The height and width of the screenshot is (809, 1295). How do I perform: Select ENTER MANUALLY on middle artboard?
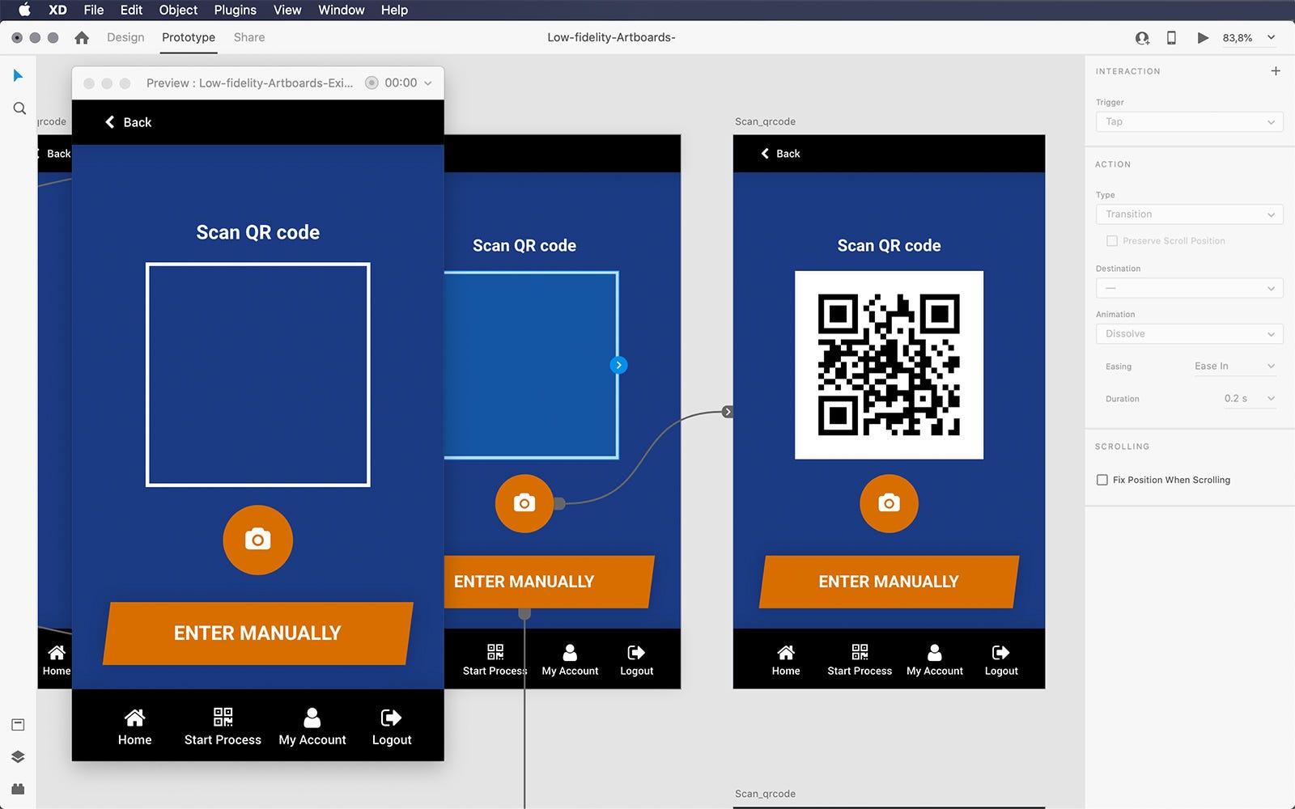click(548, 582)
